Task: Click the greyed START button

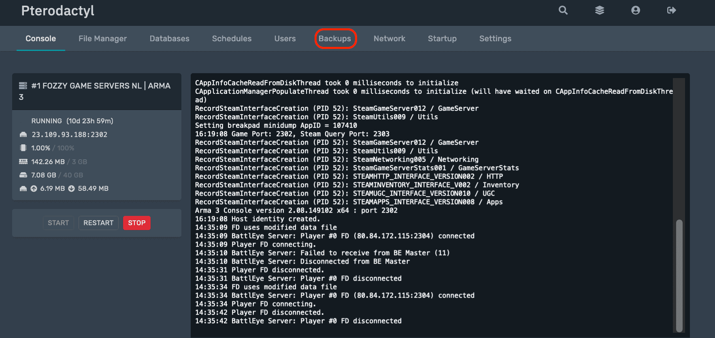Action: tap(58, 223)
